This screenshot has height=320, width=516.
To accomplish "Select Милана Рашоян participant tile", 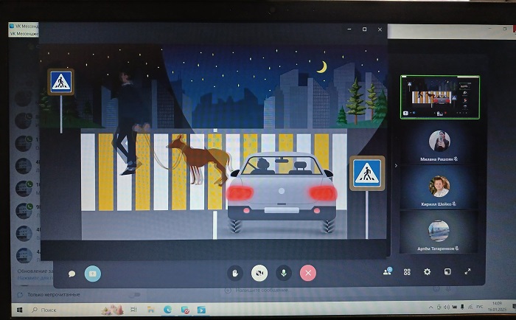I will [x=439, y=145].
